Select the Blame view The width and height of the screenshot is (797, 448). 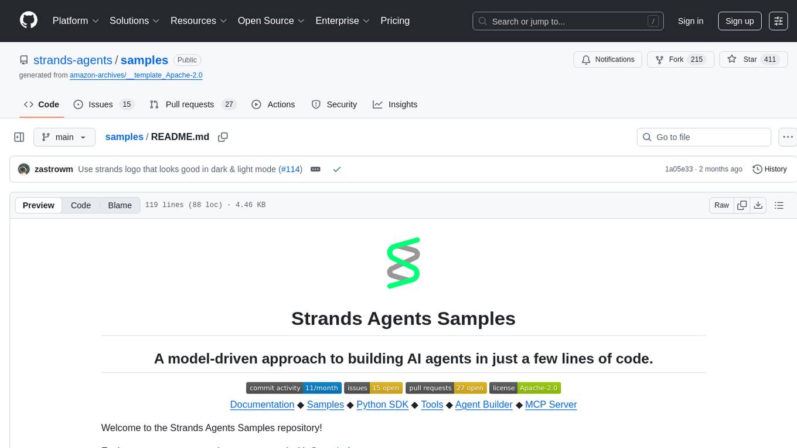click(120, 205)
